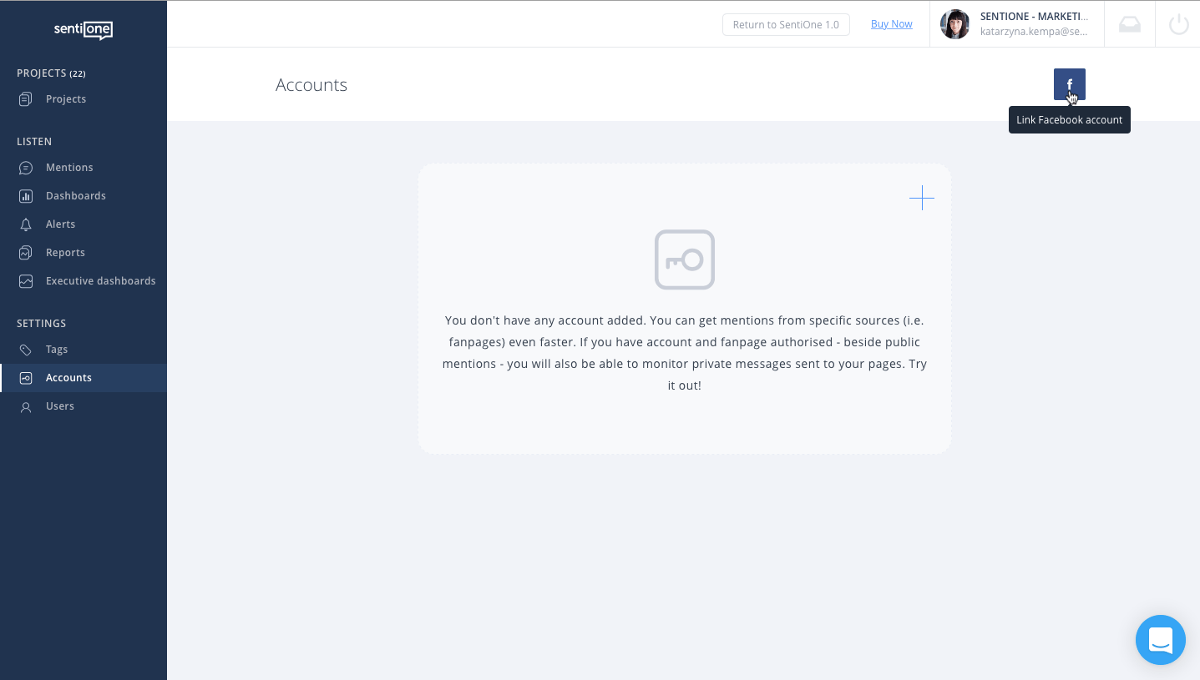Click the Buy Now link
This screenshot has height=680, width=1200.
[891, 24]
